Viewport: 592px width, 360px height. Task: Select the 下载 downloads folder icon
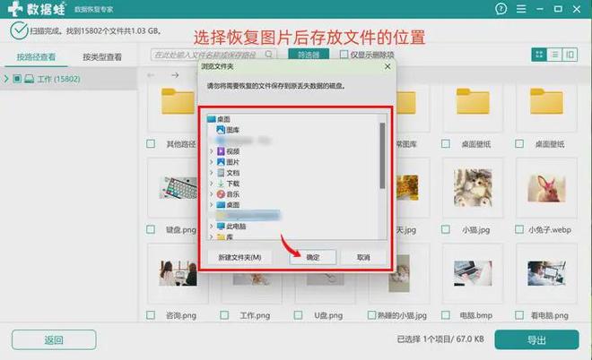(x=221, y=184)
